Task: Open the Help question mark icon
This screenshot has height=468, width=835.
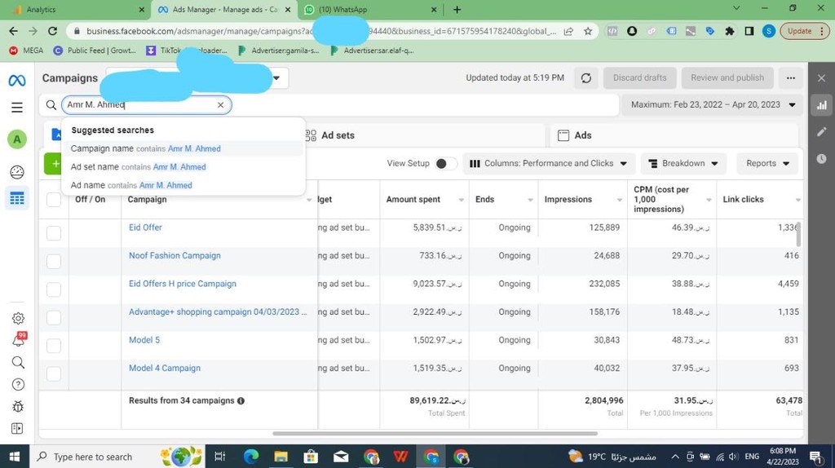Action: coord(18,384)
